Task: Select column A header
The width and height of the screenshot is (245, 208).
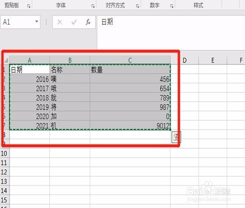Action: pos(29,60)
